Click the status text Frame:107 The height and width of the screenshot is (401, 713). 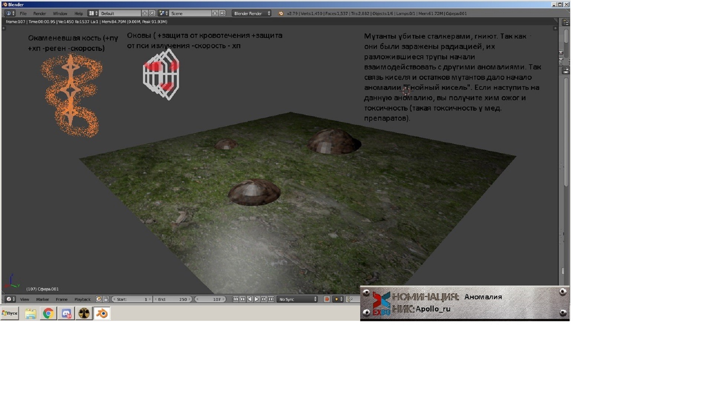tap(15, 22)
